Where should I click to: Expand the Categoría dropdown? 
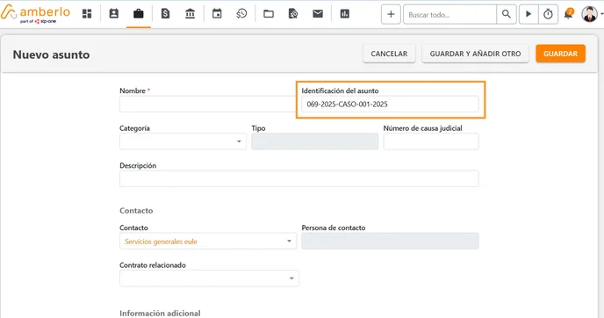[183, 141]
